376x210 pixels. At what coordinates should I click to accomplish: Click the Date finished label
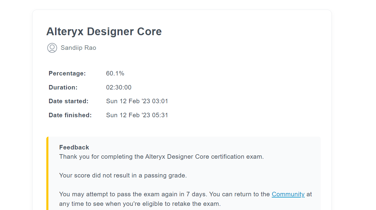[70, 115]
